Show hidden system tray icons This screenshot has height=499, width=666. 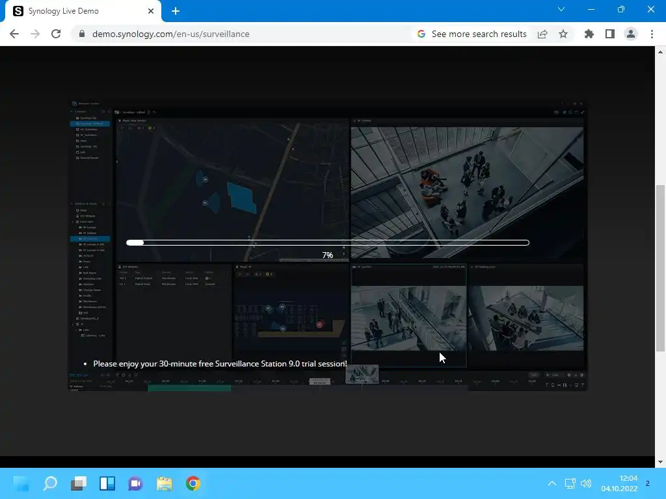[x=552, y=483]
